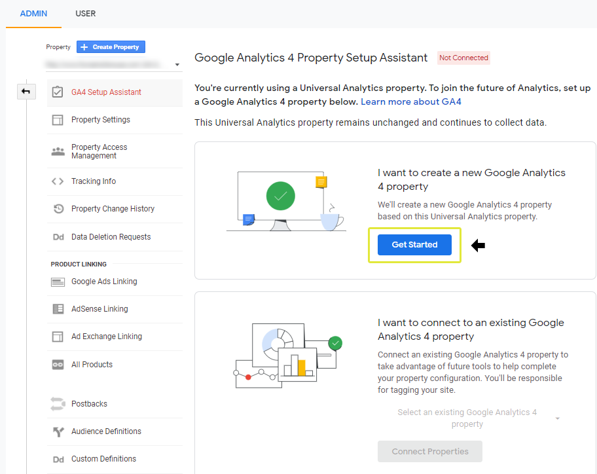The width and height of the screenshot is (597, 474).
Task: Open All Products
Action: tap(115, 365)
